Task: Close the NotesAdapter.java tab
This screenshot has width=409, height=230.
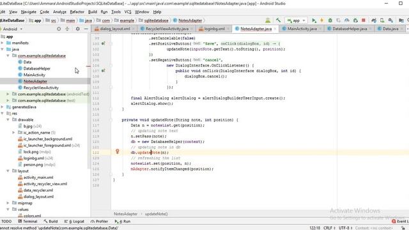Action: pyautogui.click(x=275, y=29)
